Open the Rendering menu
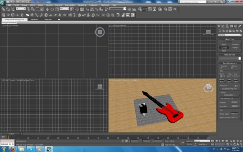Image resolution: width=243 pixels, height=152 pixels. (82, 5)
